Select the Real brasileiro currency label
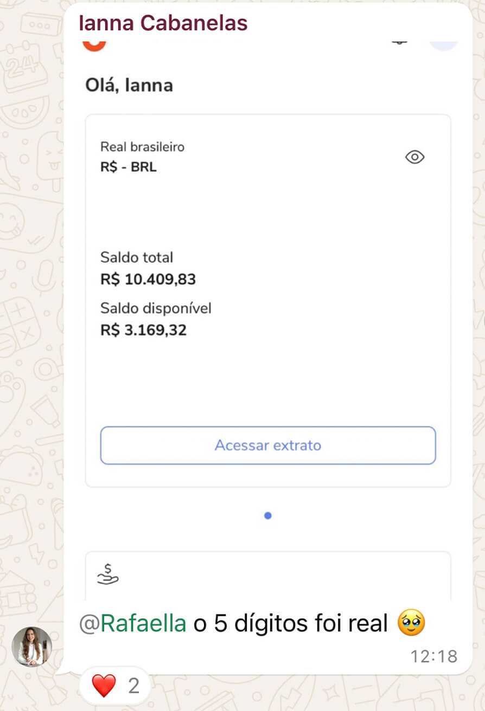Screen dimensions: 485x711 pos(142,147)
